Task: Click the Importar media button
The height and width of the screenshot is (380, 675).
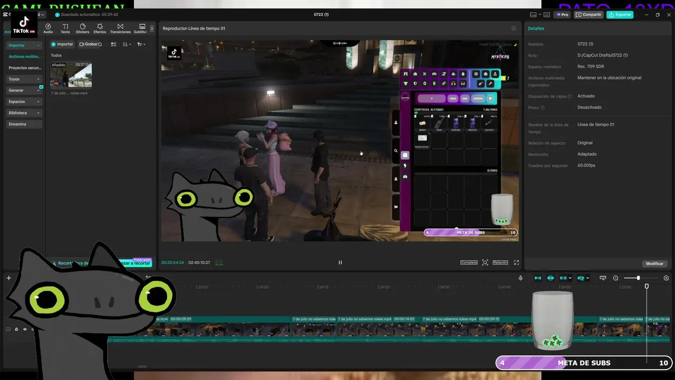Action: (x=62, y=44)
